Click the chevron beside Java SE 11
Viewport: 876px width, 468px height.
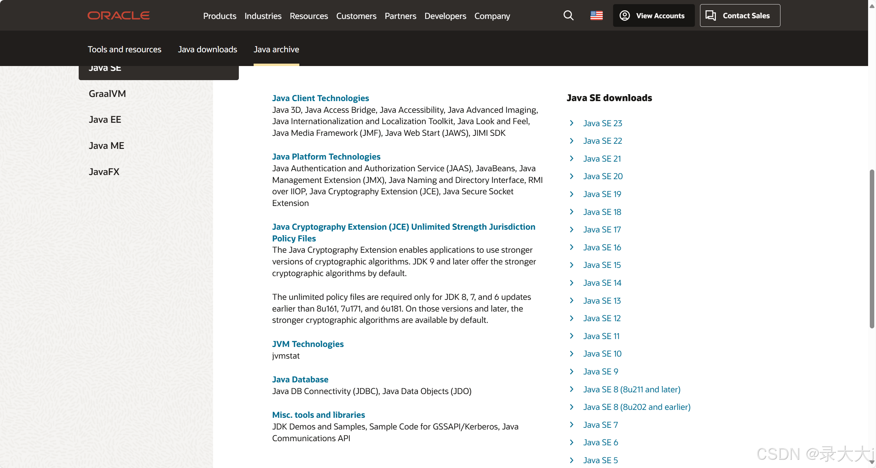[x=572, y=336]
